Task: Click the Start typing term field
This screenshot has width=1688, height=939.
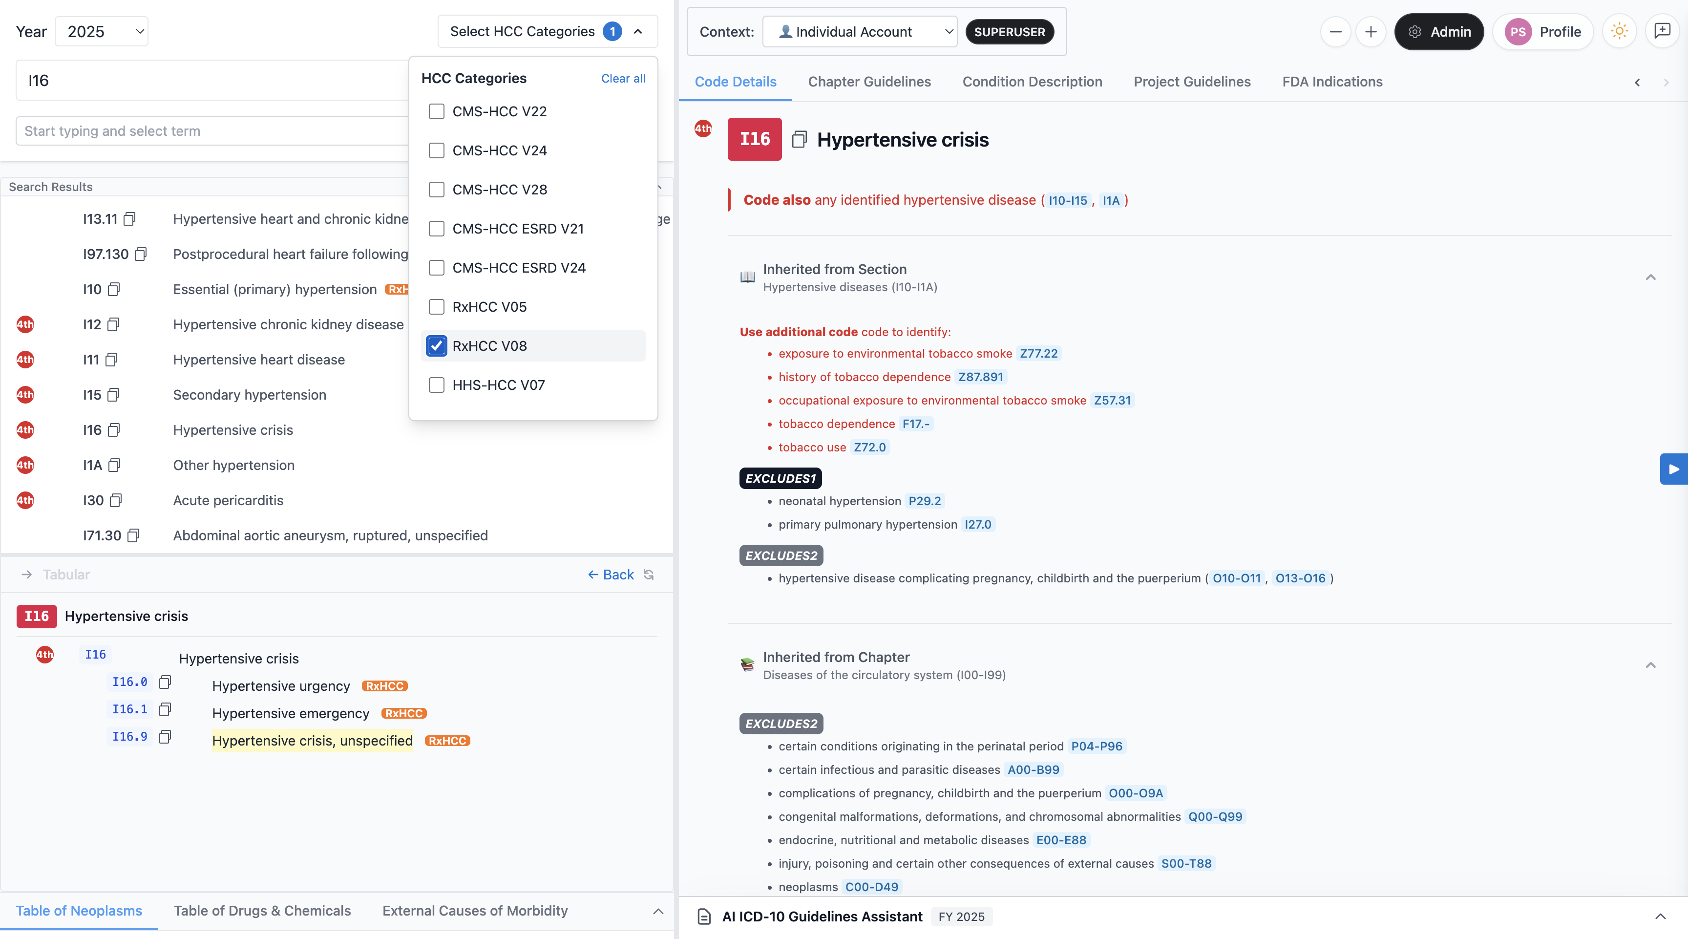Action: click(212, 131)
